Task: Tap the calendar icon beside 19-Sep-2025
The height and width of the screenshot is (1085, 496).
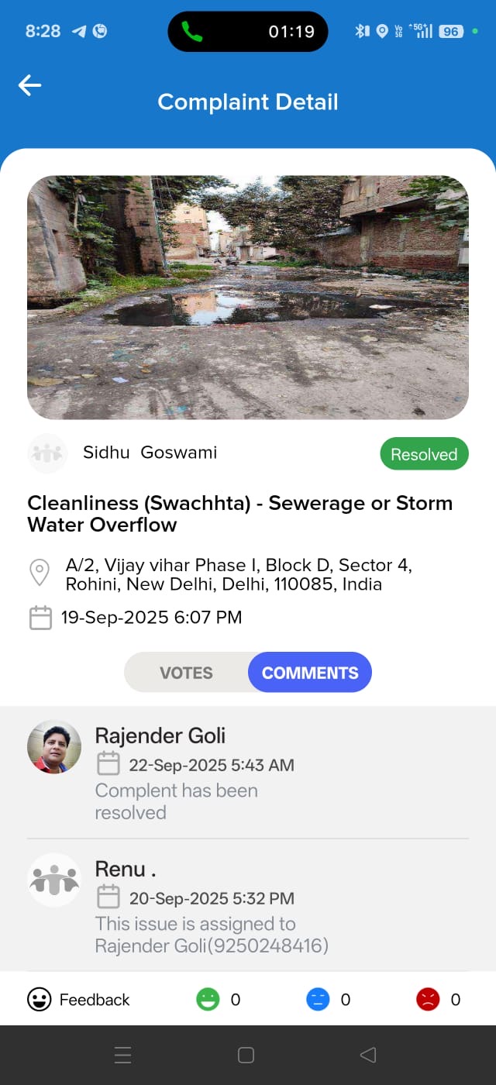Action: (x=40, y=618)
